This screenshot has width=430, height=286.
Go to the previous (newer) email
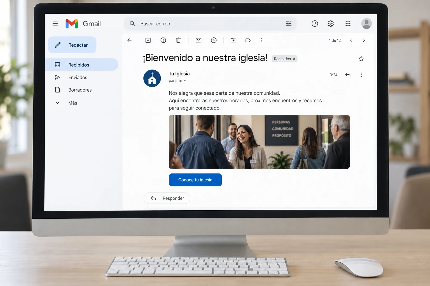click(351, 40)
